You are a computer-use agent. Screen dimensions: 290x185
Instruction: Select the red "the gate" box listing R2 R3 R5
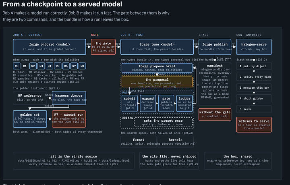click(x=103, y=47)
